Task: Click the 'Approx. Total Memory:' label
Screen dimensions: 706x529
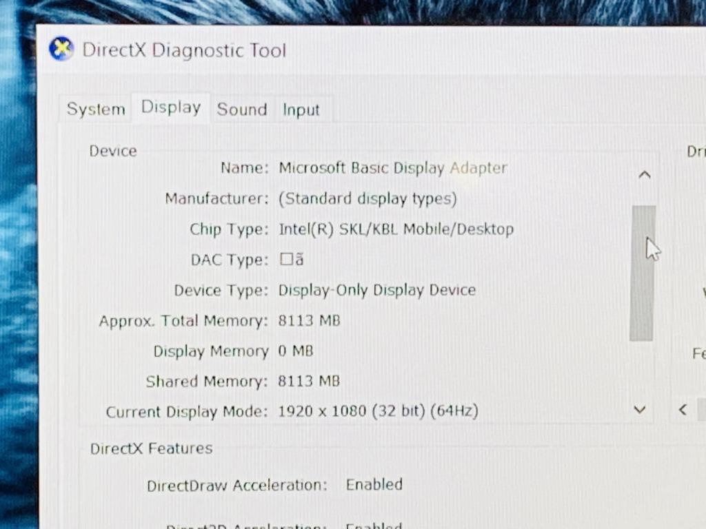Action: (x=183, y=321)
